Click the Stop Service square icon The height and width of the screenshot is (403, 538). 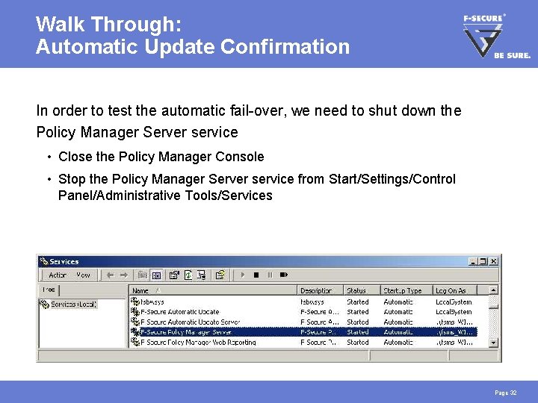256,275
